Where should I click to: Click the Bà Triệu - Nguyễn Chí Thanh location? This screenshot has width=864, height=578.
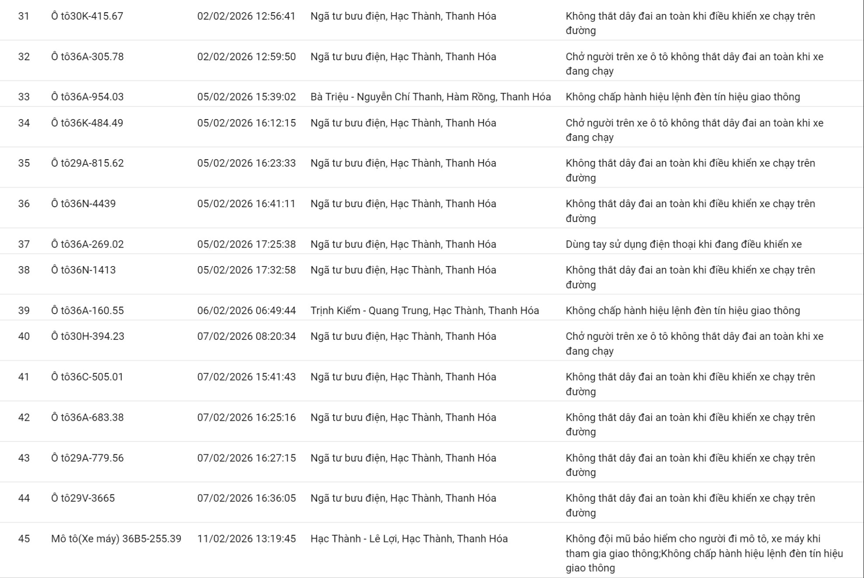click(430, 97)
